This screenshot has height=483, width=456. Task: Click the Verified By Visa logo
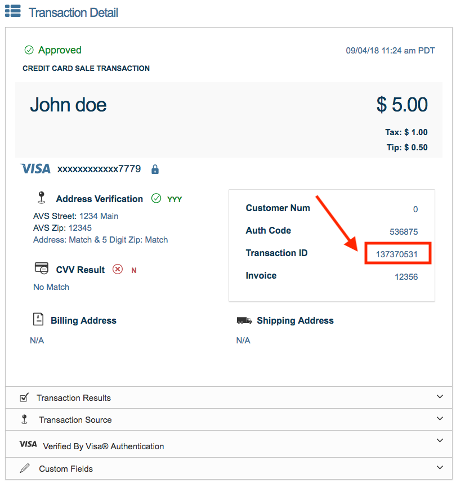pyautogui.click(x=28, y=444)
